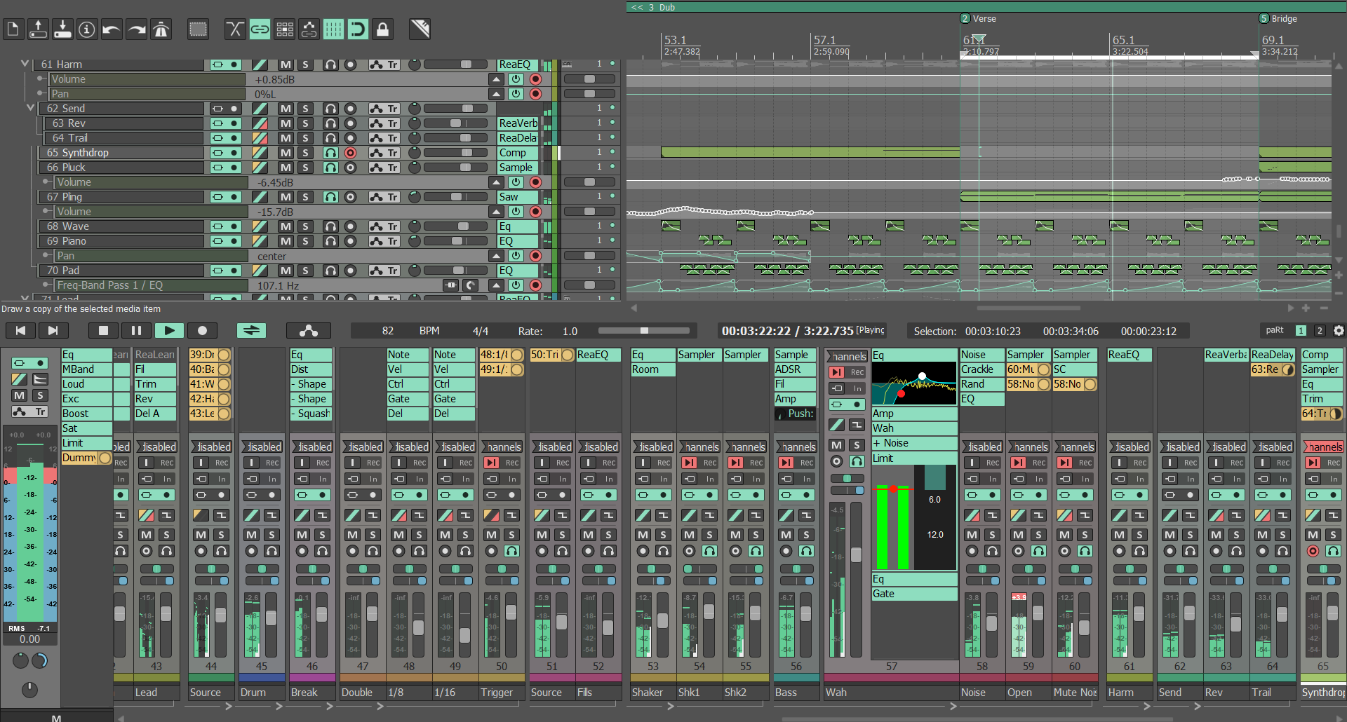1347x722 pixels.
Task: Disarm record on 65 Synthdrop track
Action: 350,153
